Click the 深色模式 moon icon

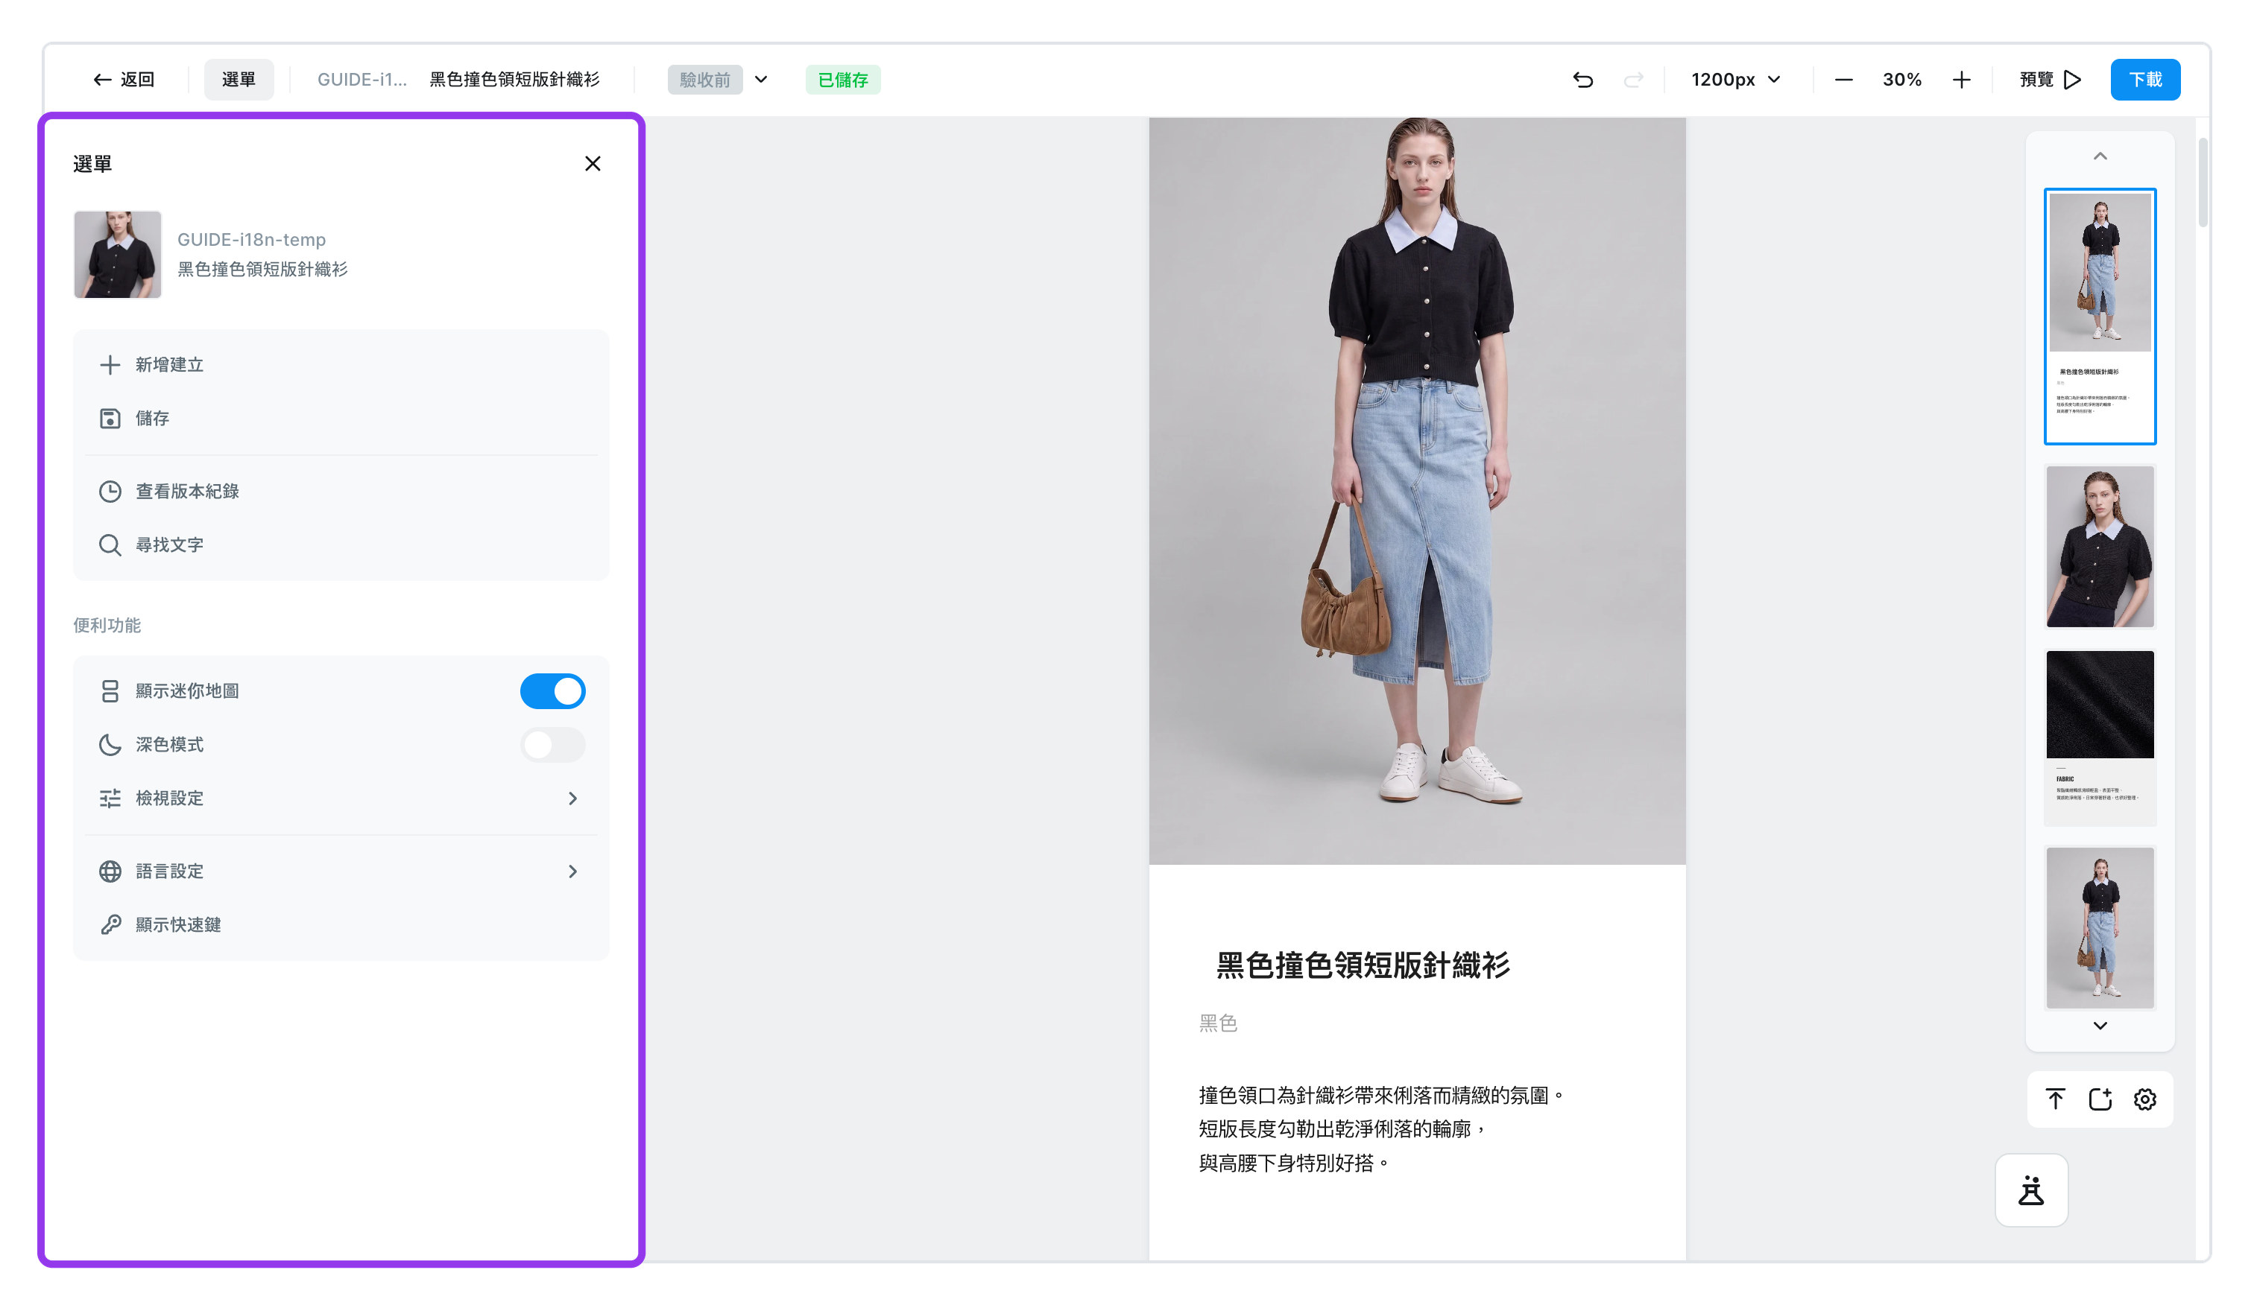coord(110,745)
